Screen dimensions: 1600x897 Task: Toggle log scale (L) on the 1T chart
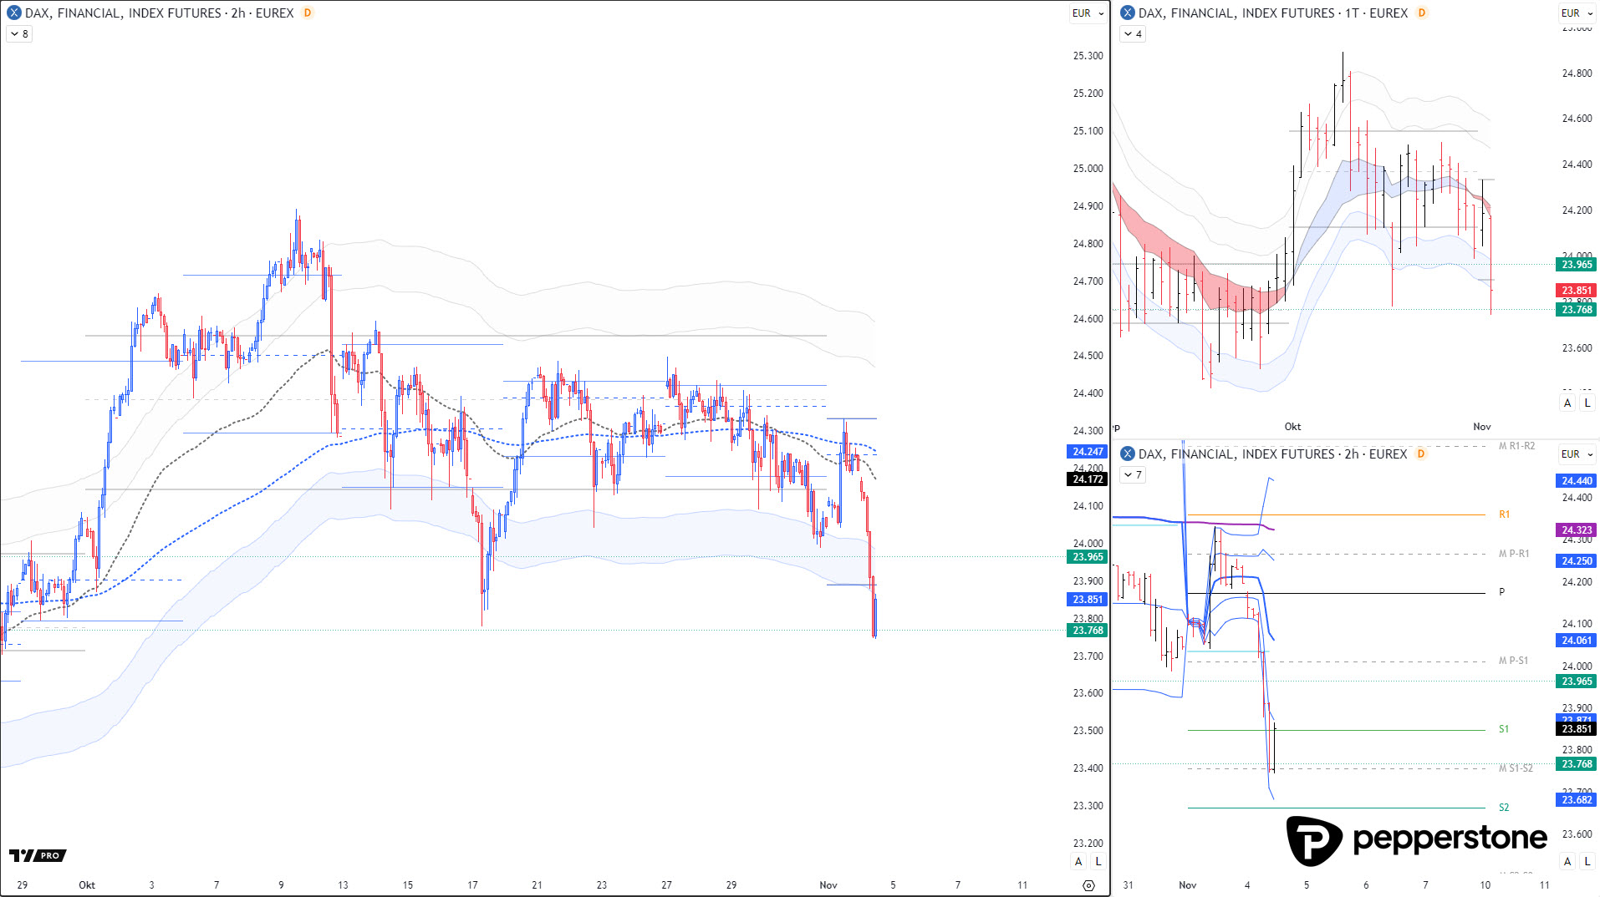pyautogui.click(x=1587, y=403)
